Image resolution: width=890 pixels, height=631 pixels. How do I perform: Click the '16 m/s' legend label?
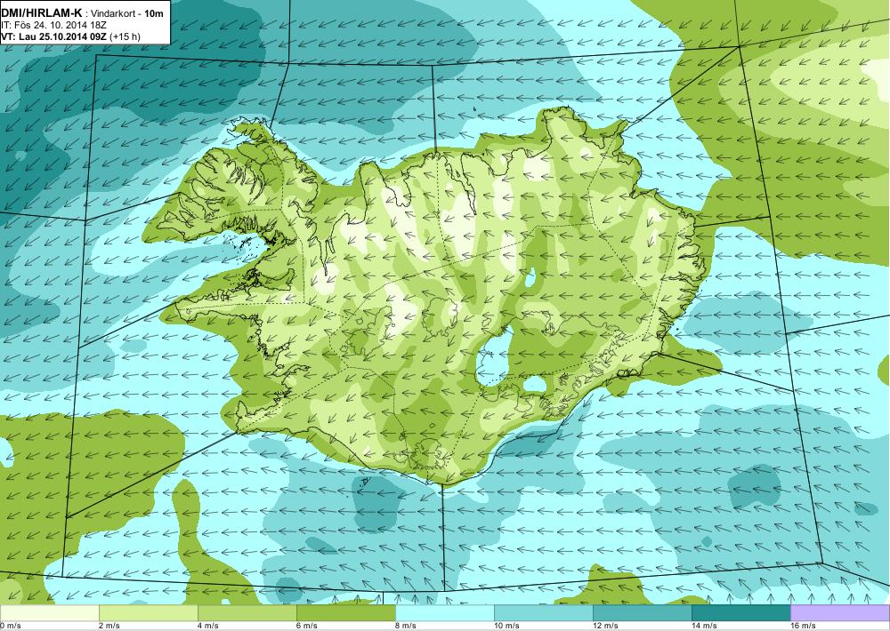click(x=803, y=626)
